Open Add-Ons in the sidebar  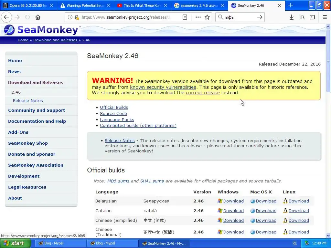pos(18,132)
